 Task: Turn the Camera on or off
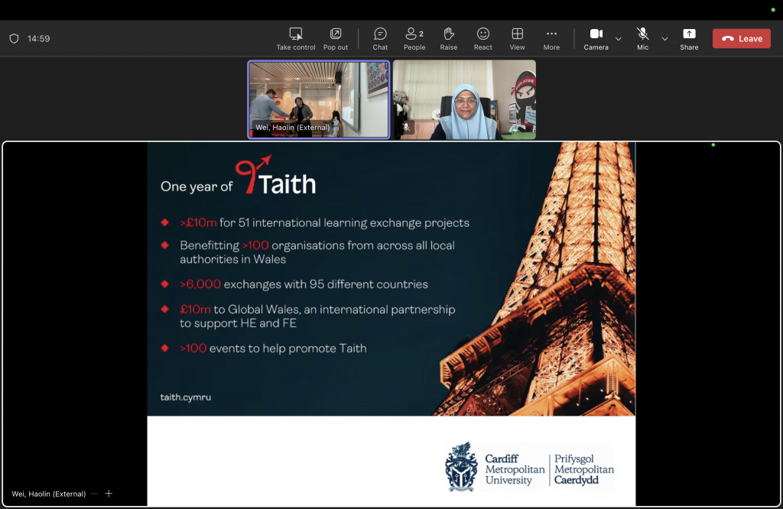[596, 39]
